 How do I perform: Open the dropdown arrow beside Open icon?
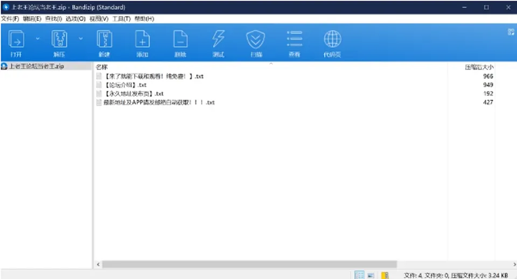[x=38, y=39]
